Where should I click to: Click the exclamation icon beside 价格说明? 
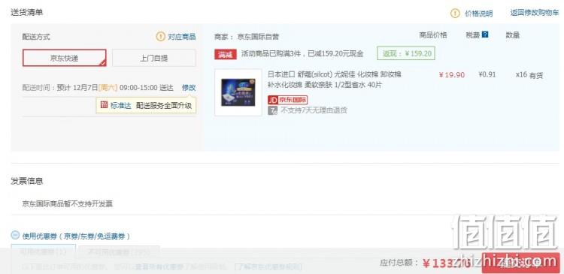point(455,14)
